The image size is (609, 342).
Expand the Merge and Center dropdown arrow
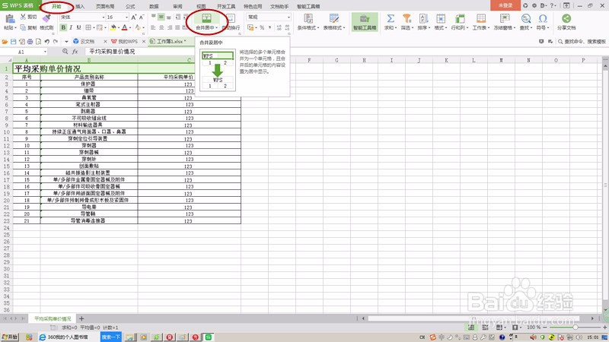(x=216, y=28)
